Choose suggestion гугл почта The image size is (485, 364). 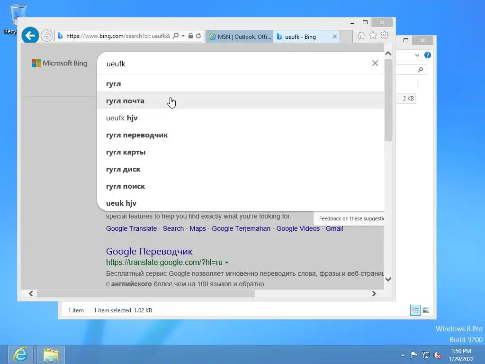(240, 100)
